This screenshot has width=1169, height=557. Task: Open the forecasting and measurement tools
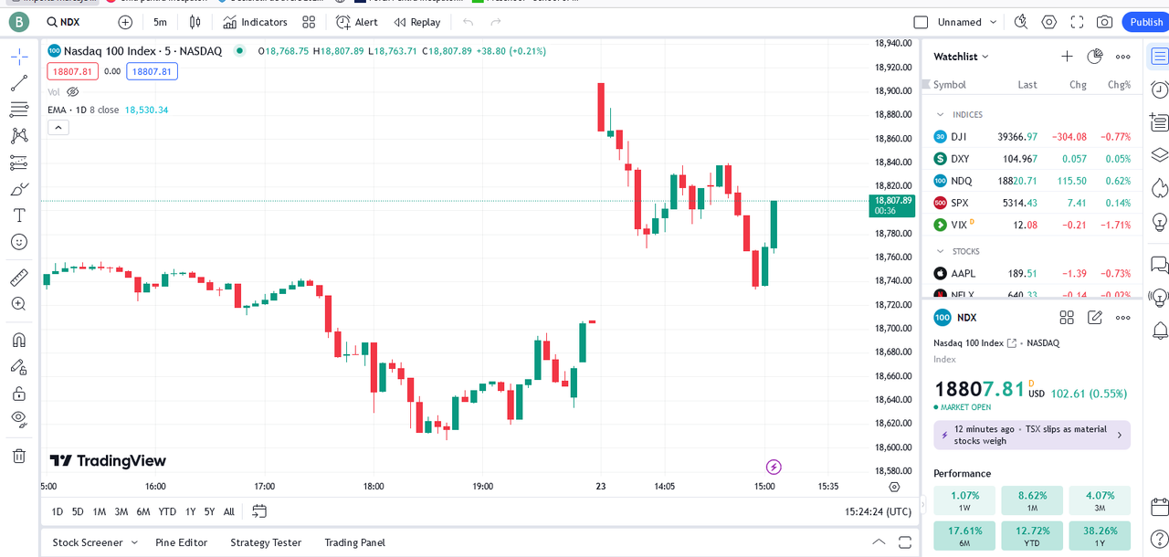(19, 163)
